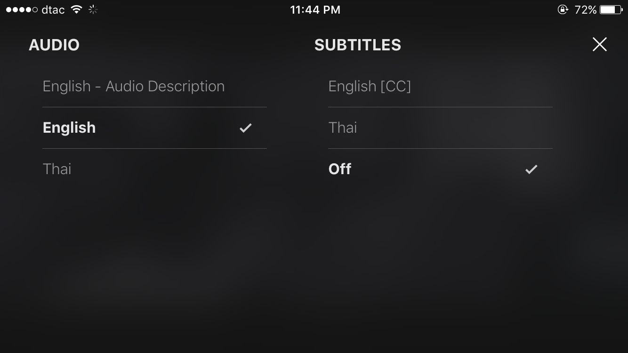Tap the dtac carrier label
The width and height of the screenshot is (628, 353).
[53, 9]
